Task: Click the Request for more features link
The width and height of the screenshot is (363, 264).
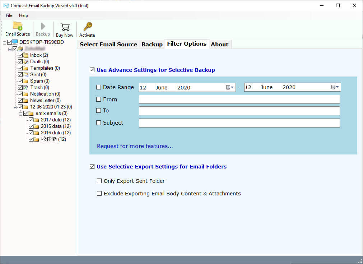Action: [x=135, y=146]
